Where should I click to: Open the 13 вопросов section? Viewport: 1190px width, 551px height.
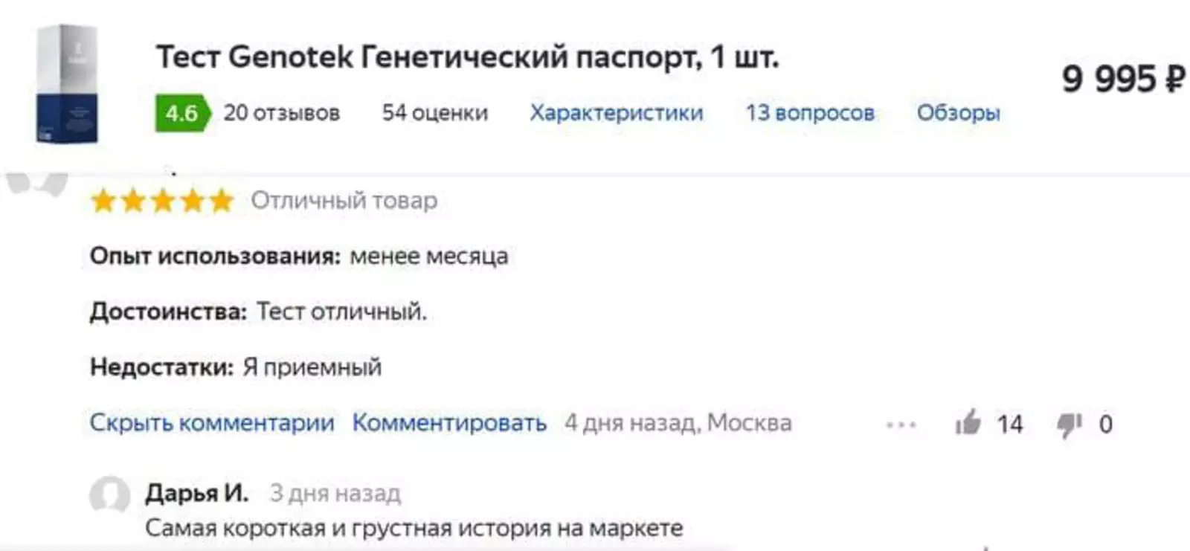tap(810, 113)
